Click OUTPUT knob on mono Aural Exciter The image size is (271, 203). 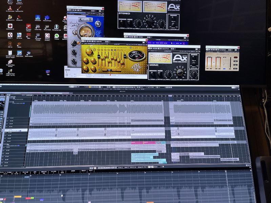(x=194, y=74)
